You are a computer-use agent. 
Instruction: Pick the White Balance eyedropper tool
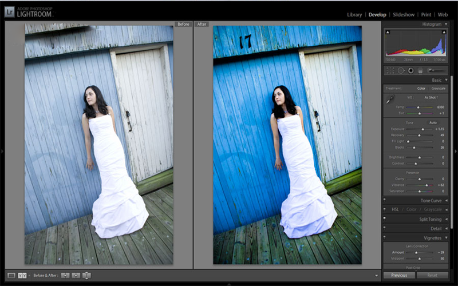390,99
